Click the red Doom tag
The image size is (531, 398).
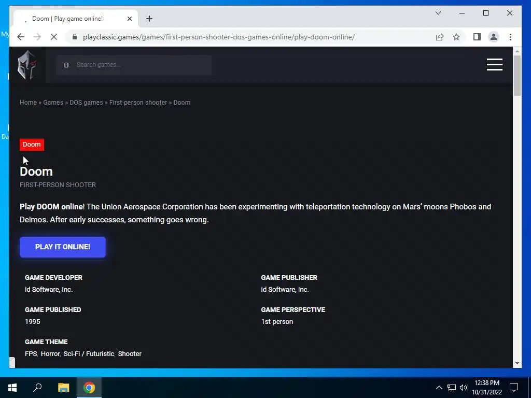[x=32, y=145]
